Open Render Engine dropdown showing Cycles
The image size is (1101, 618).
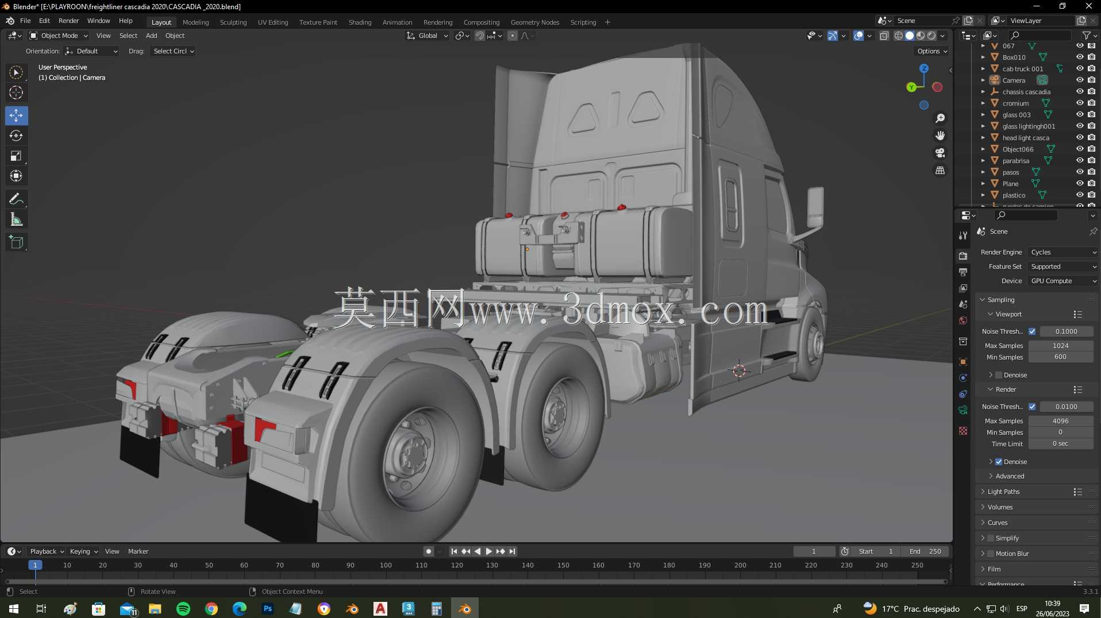point(1062,252)
